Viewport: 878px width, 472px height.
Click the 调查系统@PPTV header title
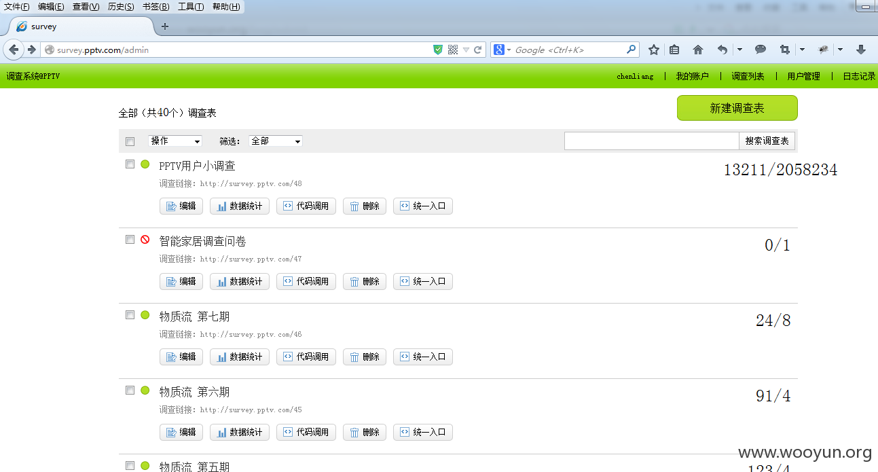(33, 76)
